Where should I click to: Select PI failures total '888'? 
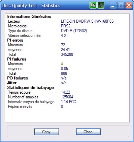(64, 73)
